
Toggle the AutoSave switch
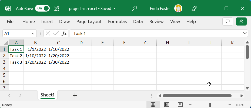[42, 8]
